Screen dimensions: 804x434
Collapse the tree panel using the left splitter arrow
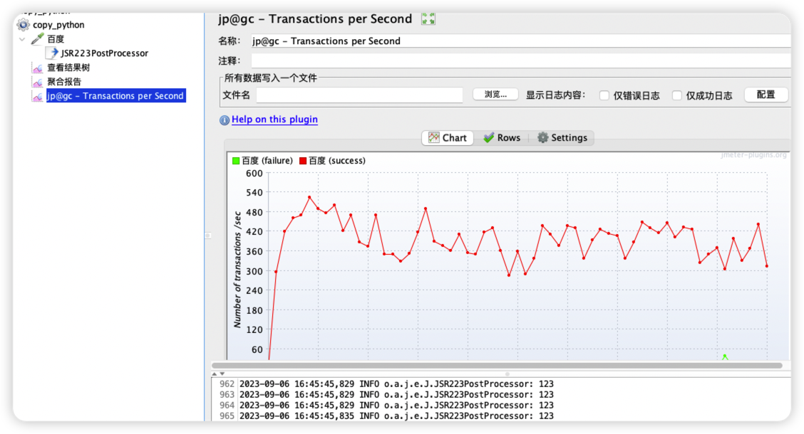(x=208, y=234)
